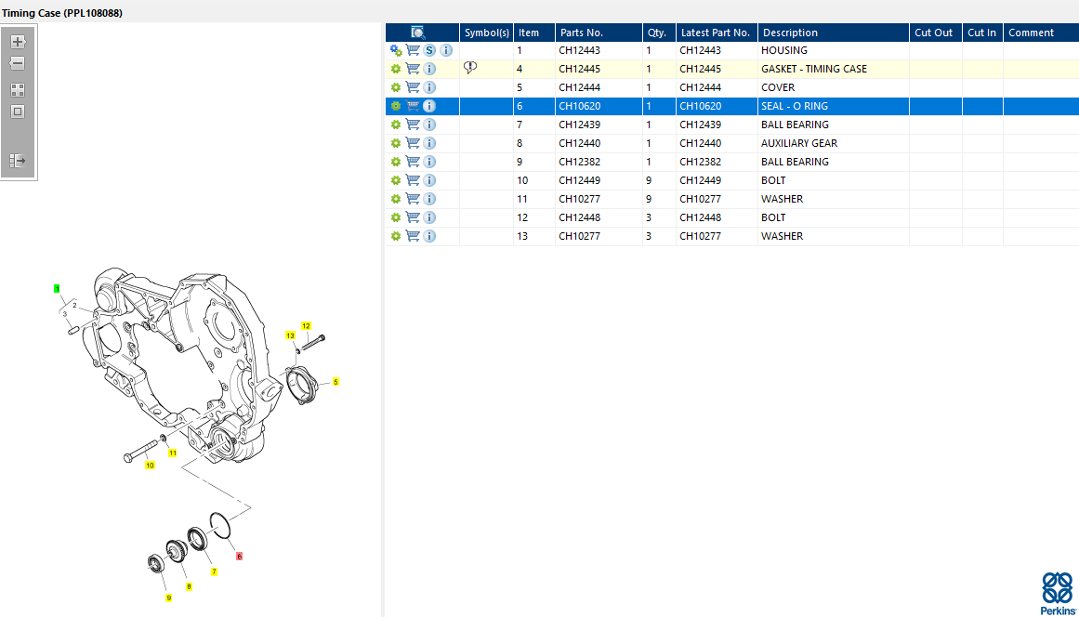Click the Cut Out column header

point(936,33)
